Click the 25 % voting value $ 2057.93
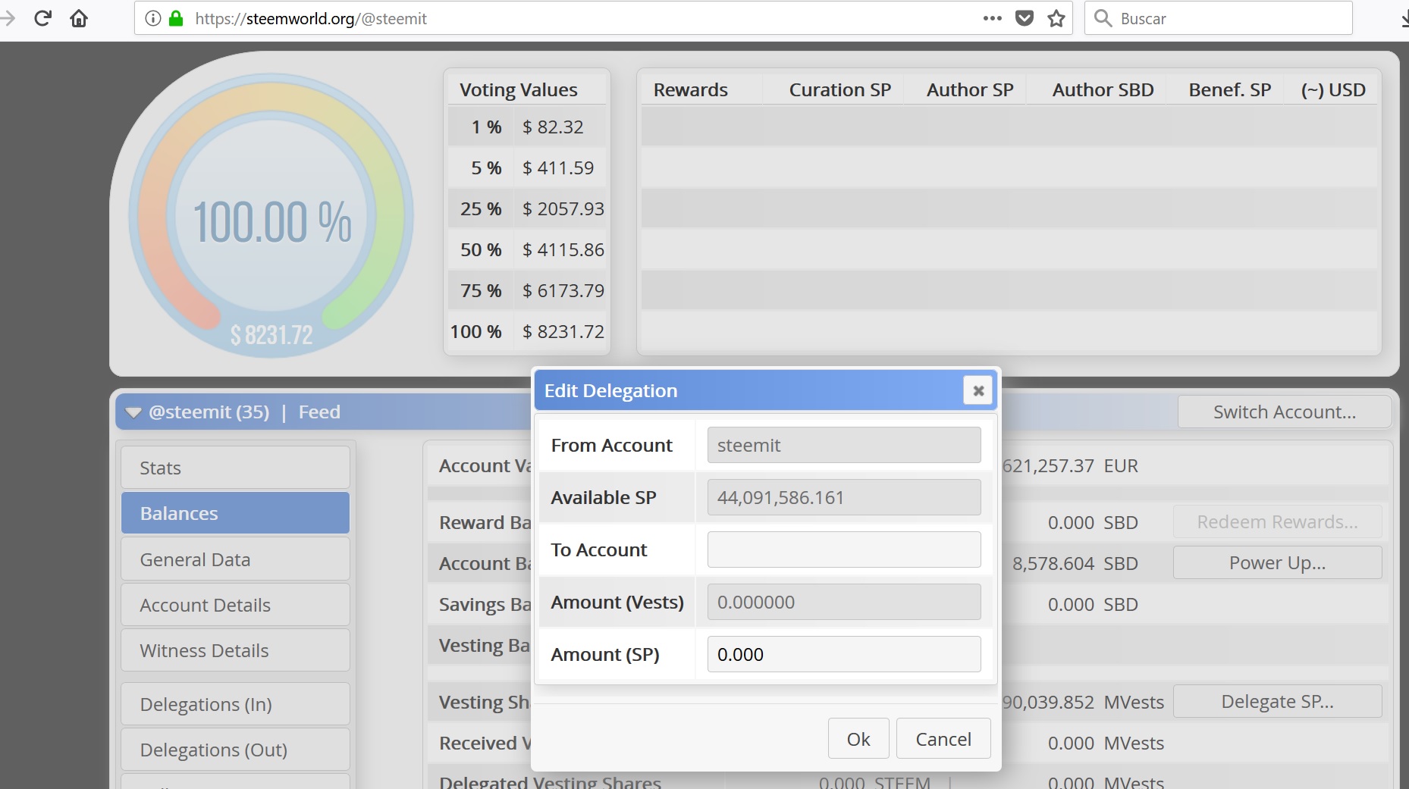 tap(563, 208)
